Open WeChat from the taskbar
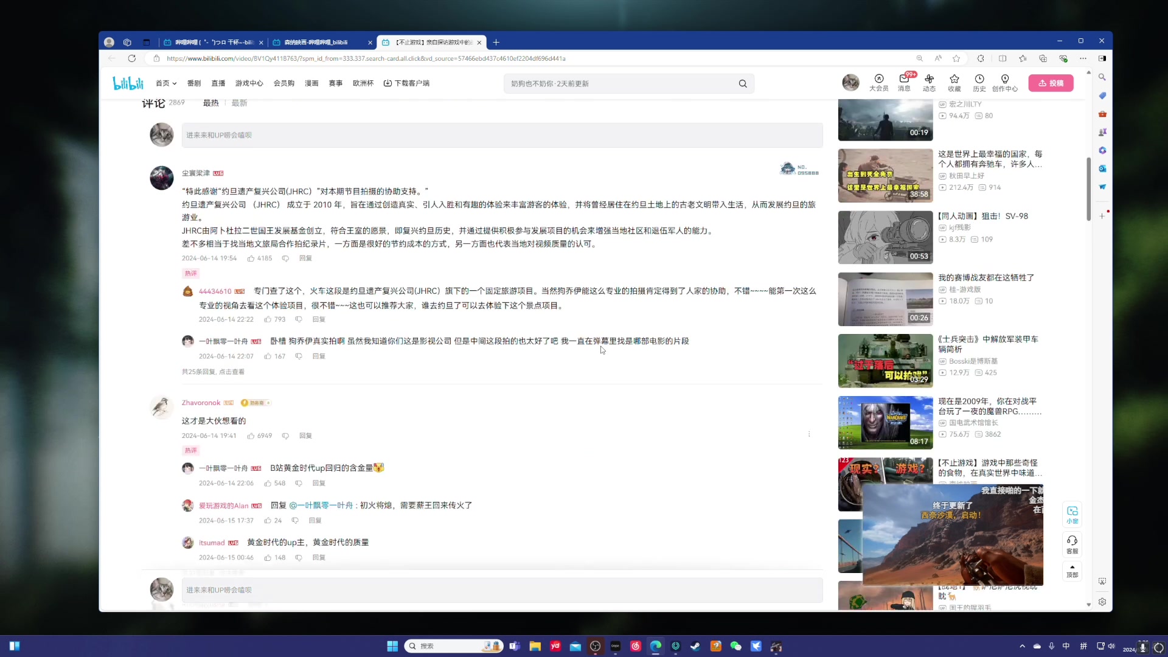This screenshot has height=657, width=1168. point(735,646)
